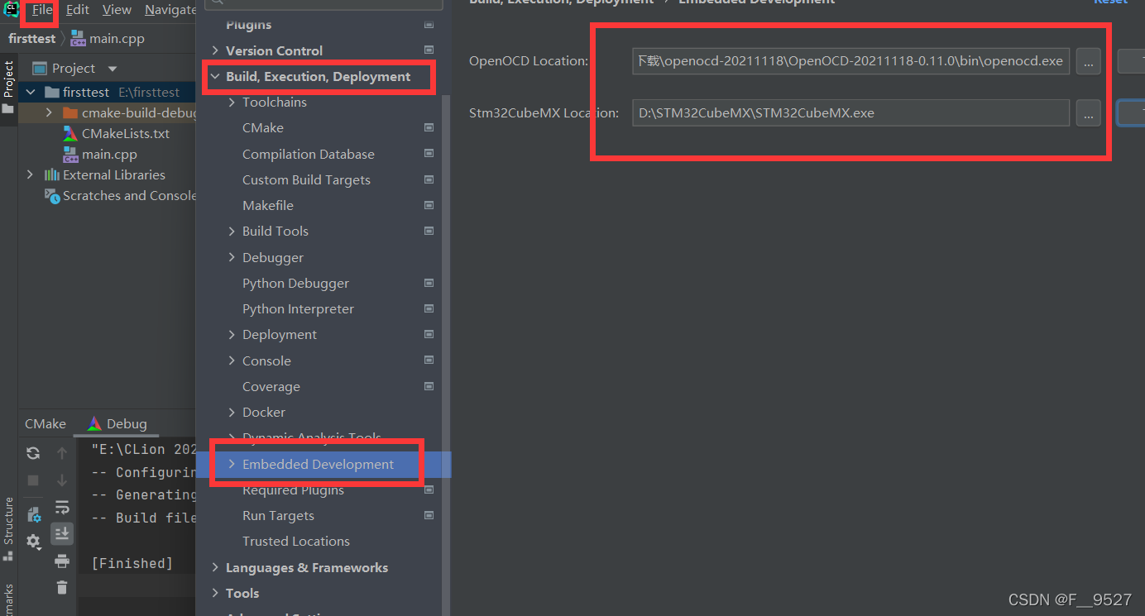The height and width of the screenshot is (616, 1145).
Task: Open the gear options dropdown in CMake panel
Action: click(x=34, y=542)
